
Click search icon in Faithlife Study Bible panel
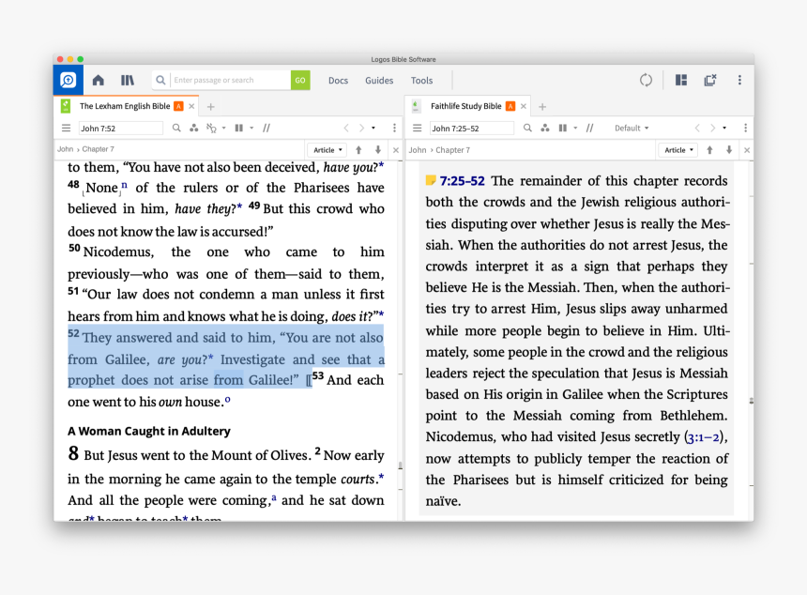(527, 128)
